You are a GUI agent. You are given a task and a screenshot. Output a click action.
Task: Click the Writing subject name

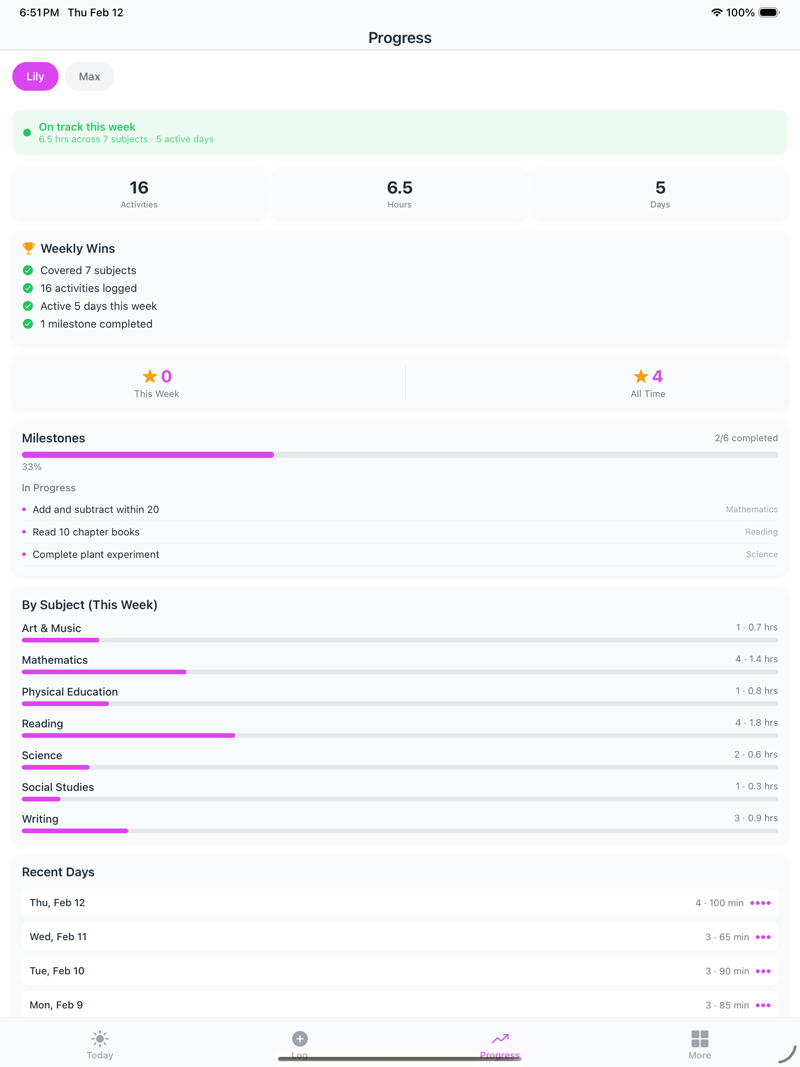[x=40, y=819]
